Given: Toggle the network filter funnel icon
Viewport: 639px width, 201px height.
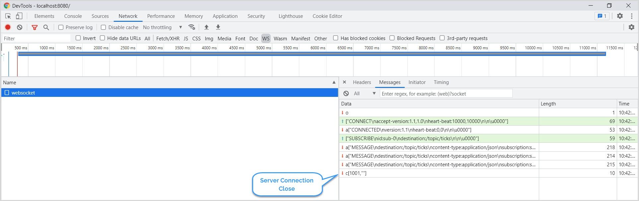Looking at the screenshot, I should coord(35,27).
